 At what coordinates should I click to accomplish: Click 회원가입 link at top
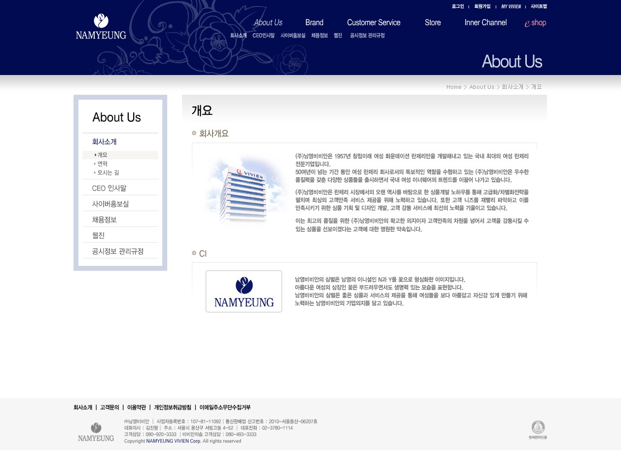click(x=482, y=6)
